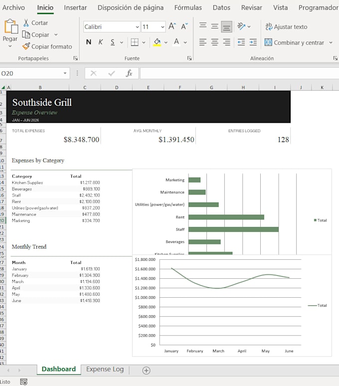This screenshot has height=386, width=339.
Task: Select the Rent bar in chart
Action: pos(226,217)
